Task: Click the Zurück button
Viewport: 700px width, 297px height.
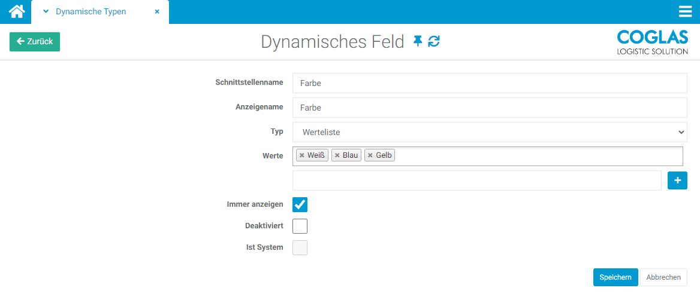Action: [x=35, y=42]
